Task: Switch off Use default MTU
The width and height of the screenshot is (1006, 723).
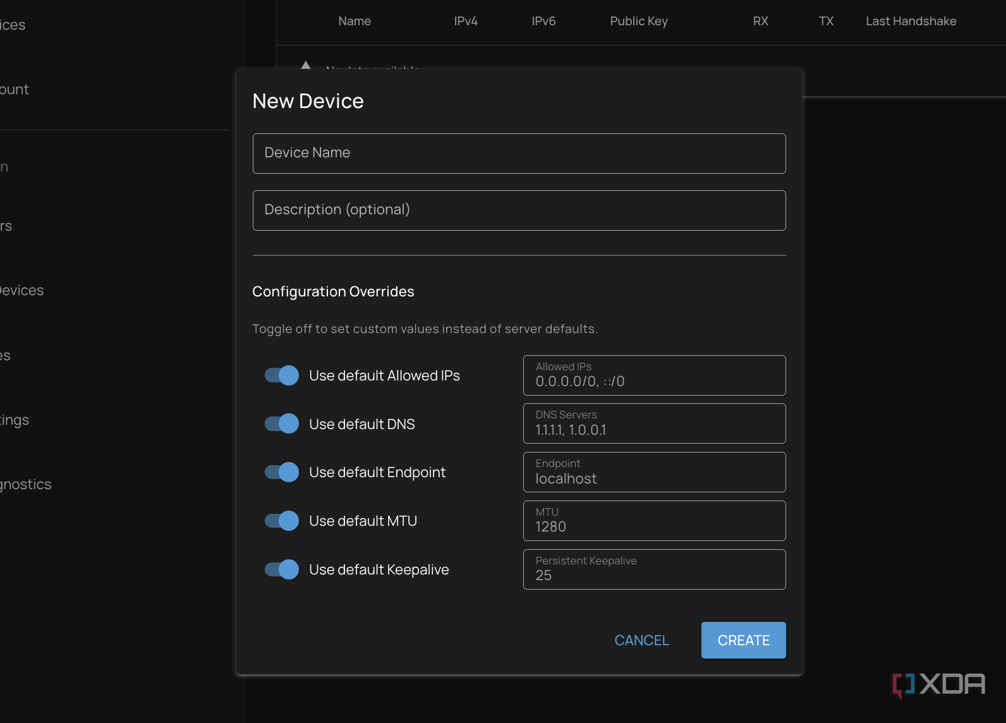Action: [281, 521]
